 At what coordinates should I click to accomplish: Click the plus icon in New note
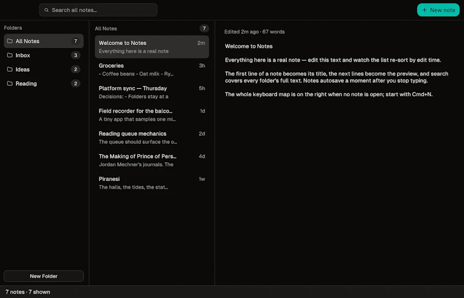424,10
